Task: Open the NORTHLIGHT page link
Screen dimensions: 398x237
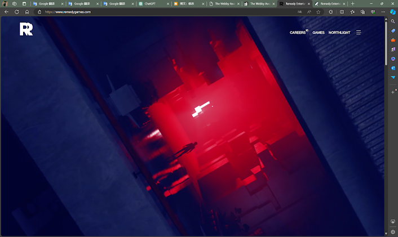Action: (x=339, y=33)
